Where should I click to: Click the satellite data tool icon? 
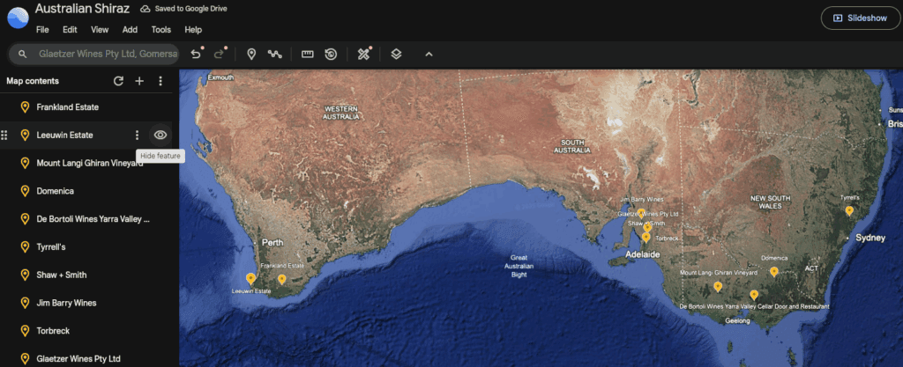coord(363,54)
